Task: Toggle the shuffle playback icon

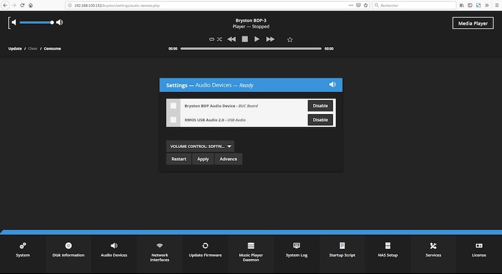Action: (x=219, y=39)
